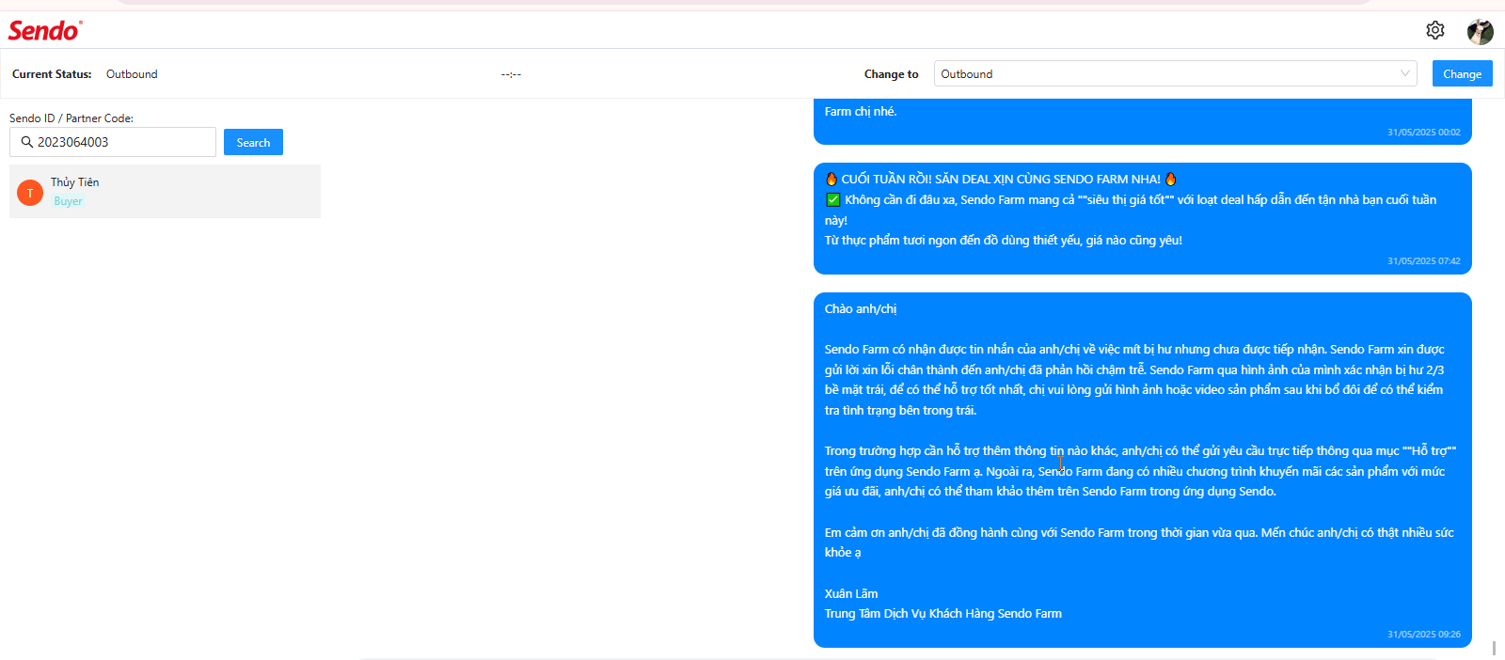The height and width of the screenshot is (660, 1505).
Task: Click the search magnifier icon
Action: 27,142
